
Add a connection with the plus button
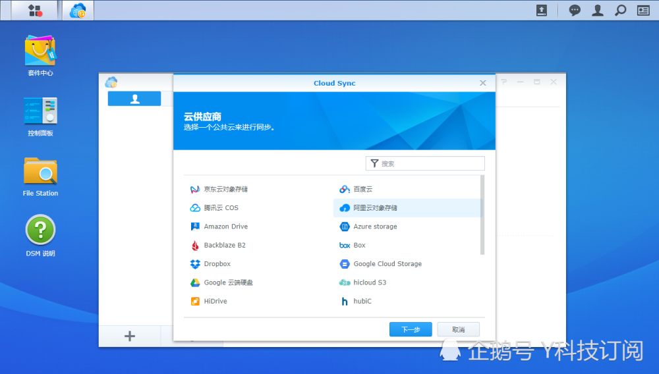point(130,336)
